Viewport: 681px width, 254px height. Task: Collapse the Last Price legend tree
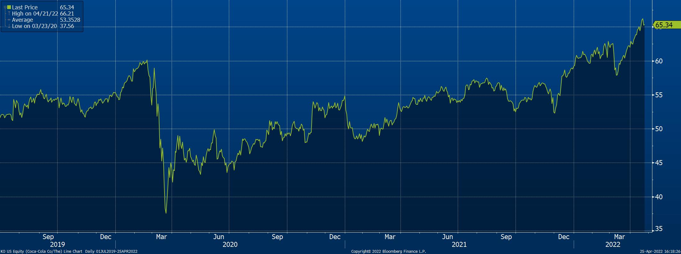point(5,7)
